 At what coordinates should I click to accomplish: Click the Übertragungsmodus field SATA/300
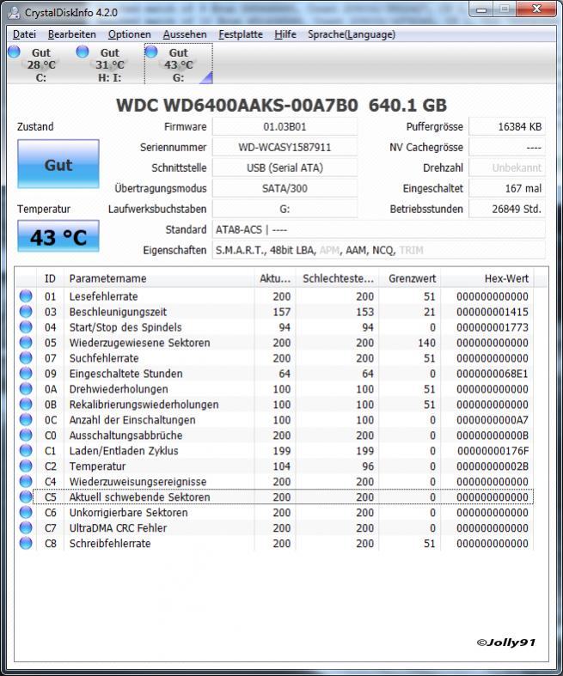point(285,188)
